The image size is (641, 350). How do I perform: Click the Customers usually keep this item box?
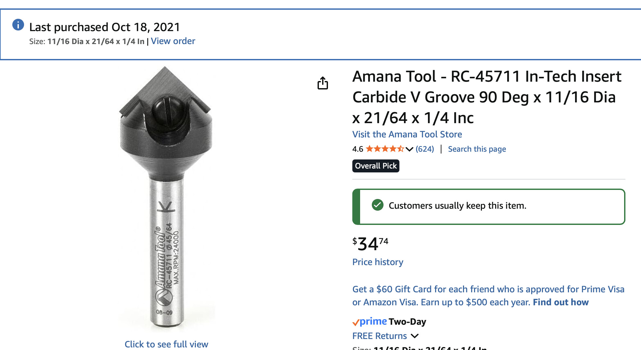(x=489, y=206)
